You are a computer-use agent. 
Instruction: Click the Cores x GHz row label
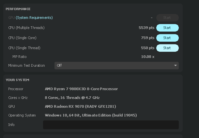coord(18,98)
